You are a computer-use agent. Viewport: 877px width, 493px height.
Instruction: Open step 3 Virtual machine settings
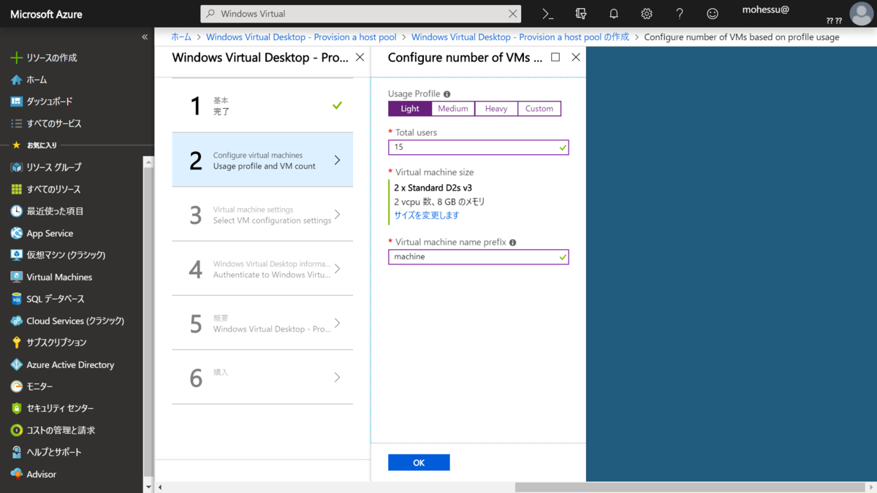[262, 215]
